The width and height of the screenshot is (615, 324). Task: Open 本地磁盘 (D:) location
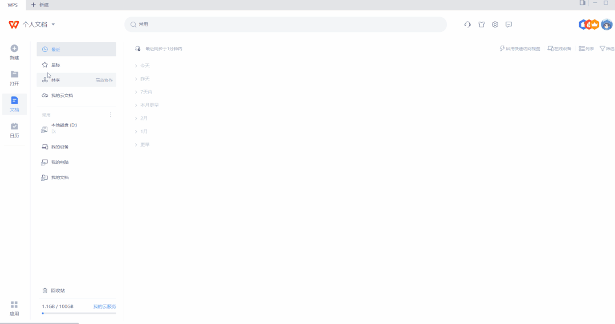76,128
